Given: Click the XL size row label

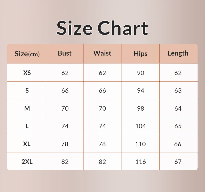Looking at the screenshot, I should [x=27, y=144].
